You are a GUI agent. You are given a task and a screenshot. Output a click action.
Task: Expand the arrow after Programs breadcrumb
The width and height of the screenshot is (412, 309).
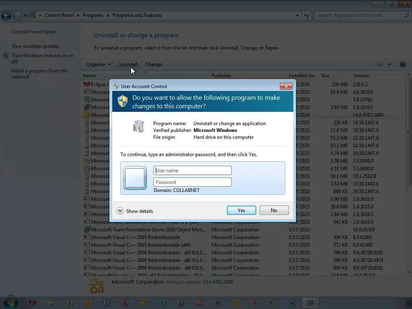108,15
